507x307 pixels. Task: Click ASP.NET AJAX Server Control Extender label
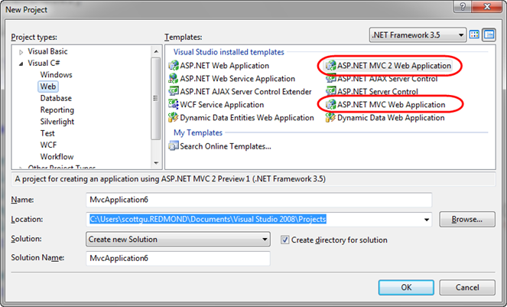(245, 92)
